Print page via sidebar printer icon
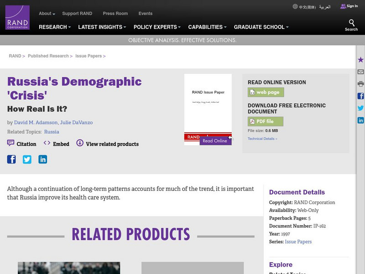 360,84
